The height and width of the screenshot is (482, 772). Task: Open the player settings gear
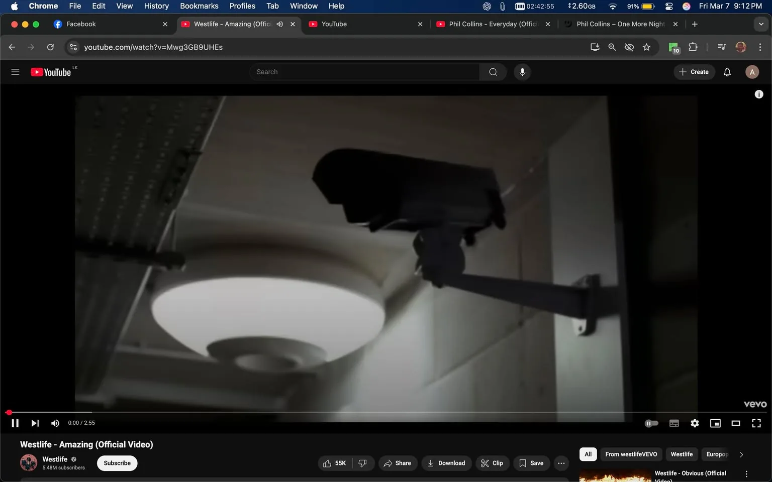click(695, 423)
